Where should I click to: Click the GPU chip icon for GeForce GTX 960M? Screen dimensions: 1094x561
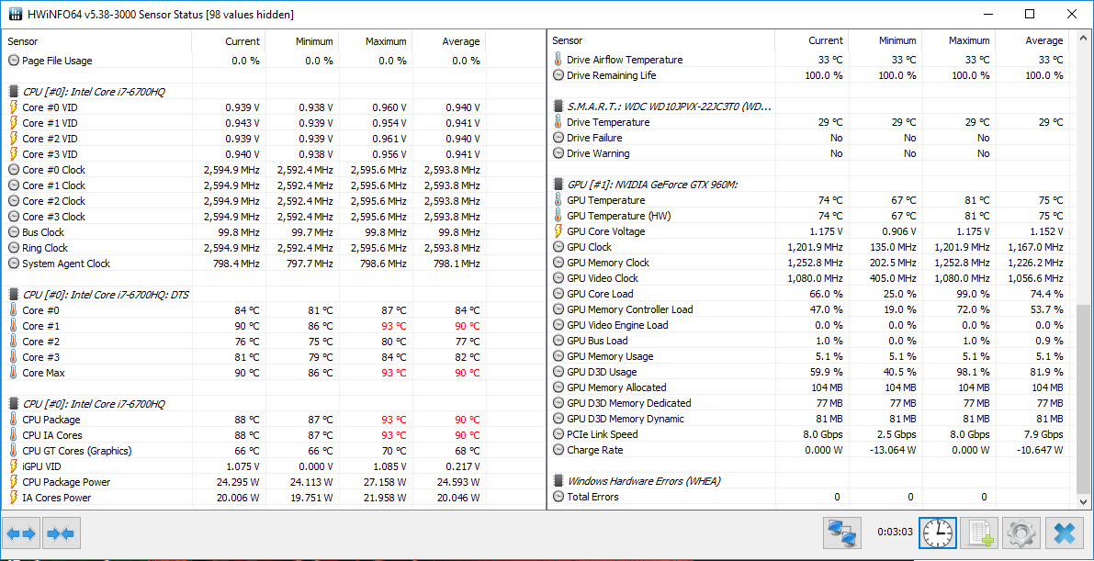click(x=558, y=185)
